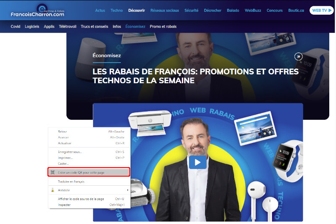336x224 pixels.
Task: Click the double-chevron arrow icon in banner
Action: point(298,57)
